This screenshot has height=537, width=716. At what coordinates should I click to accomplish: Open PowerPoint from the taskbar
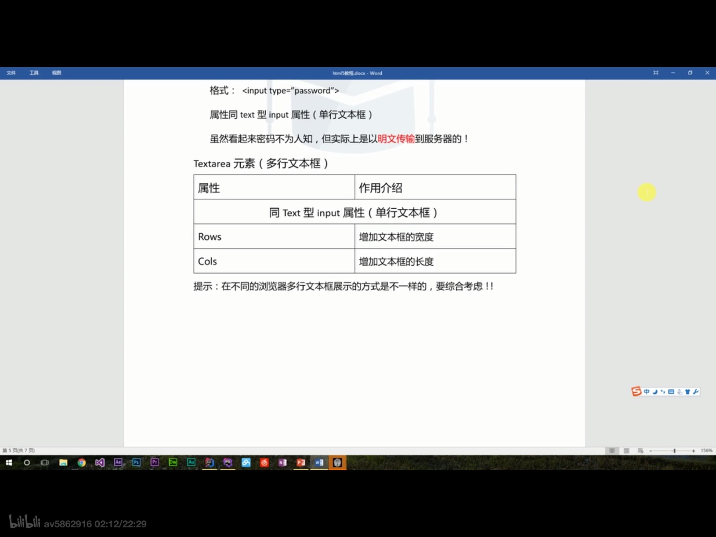tap(301, 463)
